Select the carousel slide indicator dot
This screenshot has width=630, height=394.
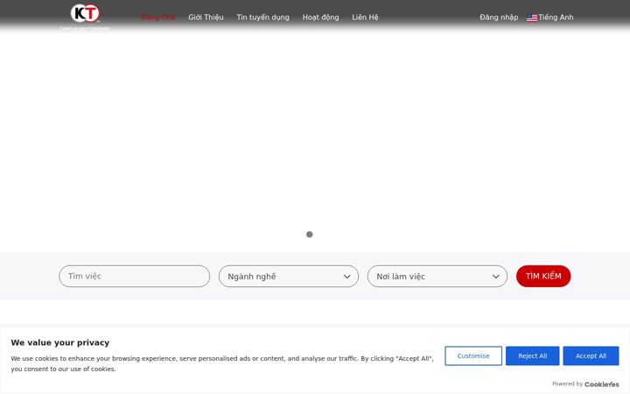coord(310,235)
